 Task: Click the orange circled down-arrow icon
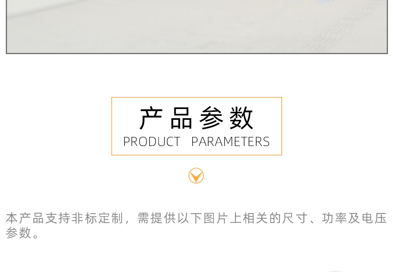click(196, 176)
